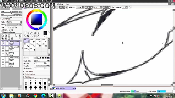The image size is (175, 98).
Task: Choose the Curve linework tool
Action: 27,50
